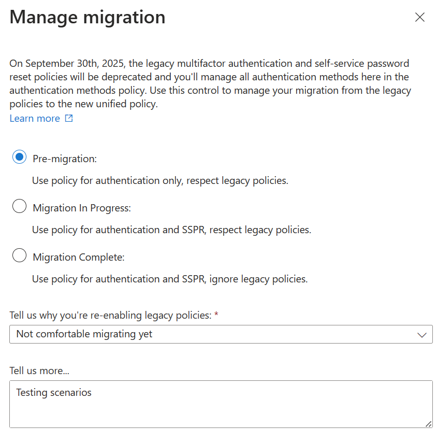Close the Manage migration panel
This screenshot has height=442, width=437.
coord(420,18)
